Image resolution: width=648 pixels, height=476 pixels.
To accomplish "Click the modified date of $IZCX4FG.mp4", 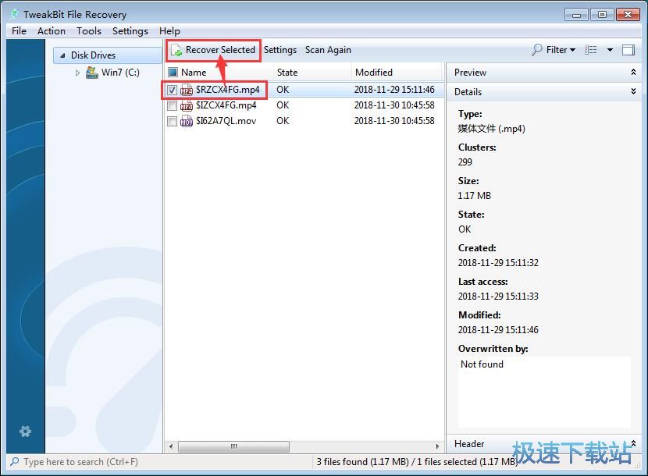I will [x=394, y=105].
